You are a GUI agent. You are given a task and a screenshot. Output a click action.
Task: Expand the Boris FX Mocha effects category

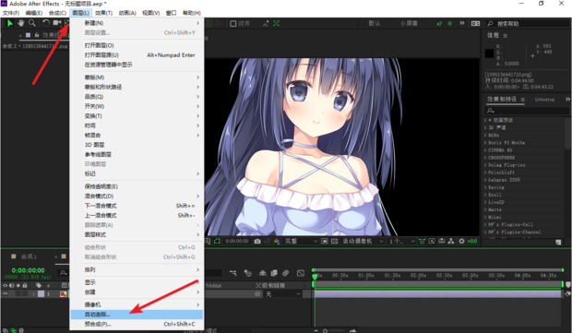[x=485, y=143]
